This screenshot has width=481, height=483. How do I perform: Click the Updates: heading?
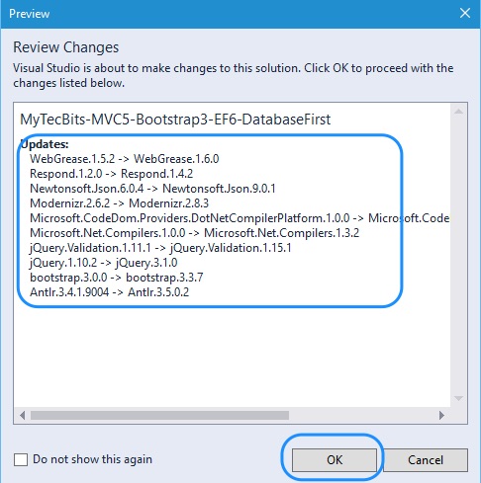point(45,144)
